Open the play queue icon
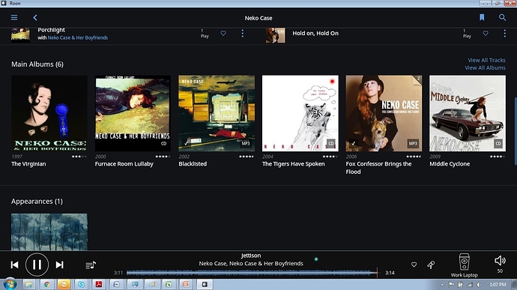 91,265
